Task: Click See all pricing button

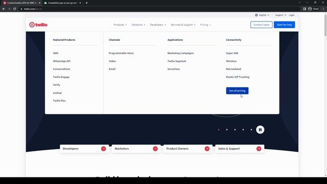Action: point(237,91)
